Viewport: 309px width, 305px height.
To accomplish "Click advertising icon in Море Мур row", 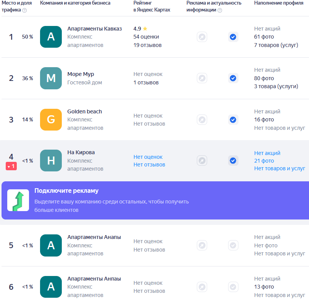I will 202,78.
